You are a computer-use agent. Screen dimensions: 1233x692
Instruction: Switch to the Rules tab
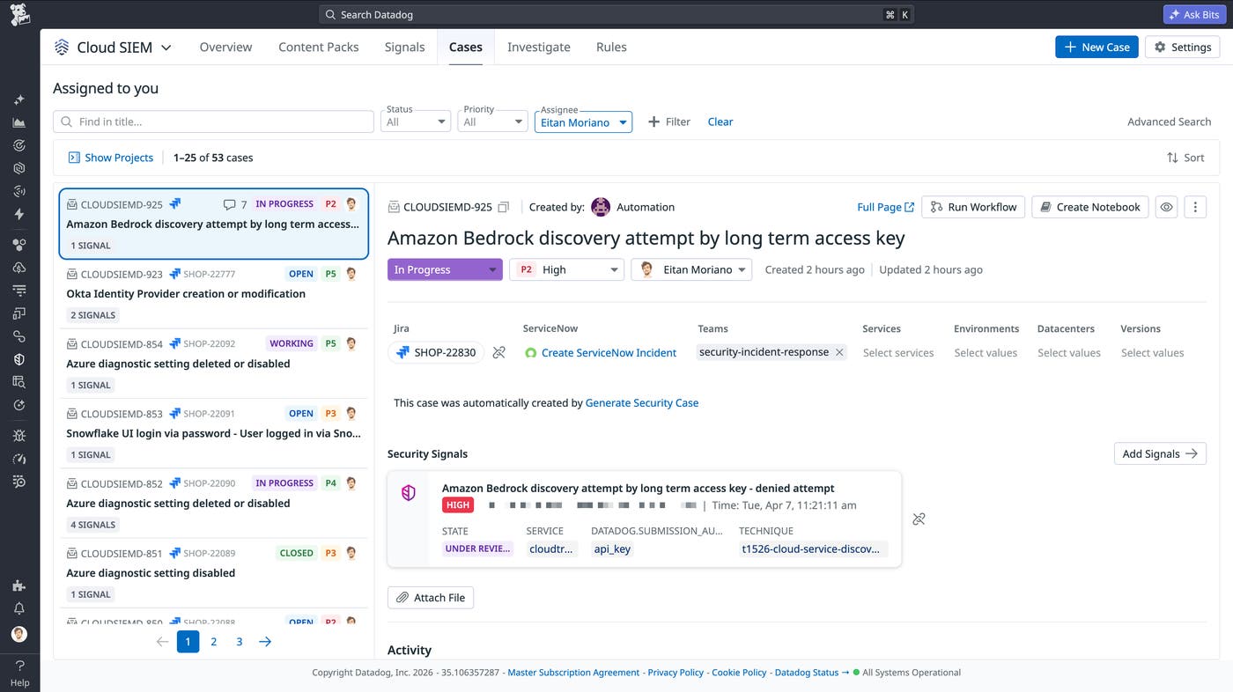611,48
